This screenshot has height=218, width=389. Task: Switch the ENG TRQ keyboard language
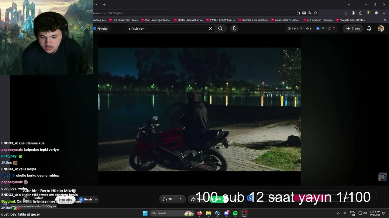(x=353, y=213)
